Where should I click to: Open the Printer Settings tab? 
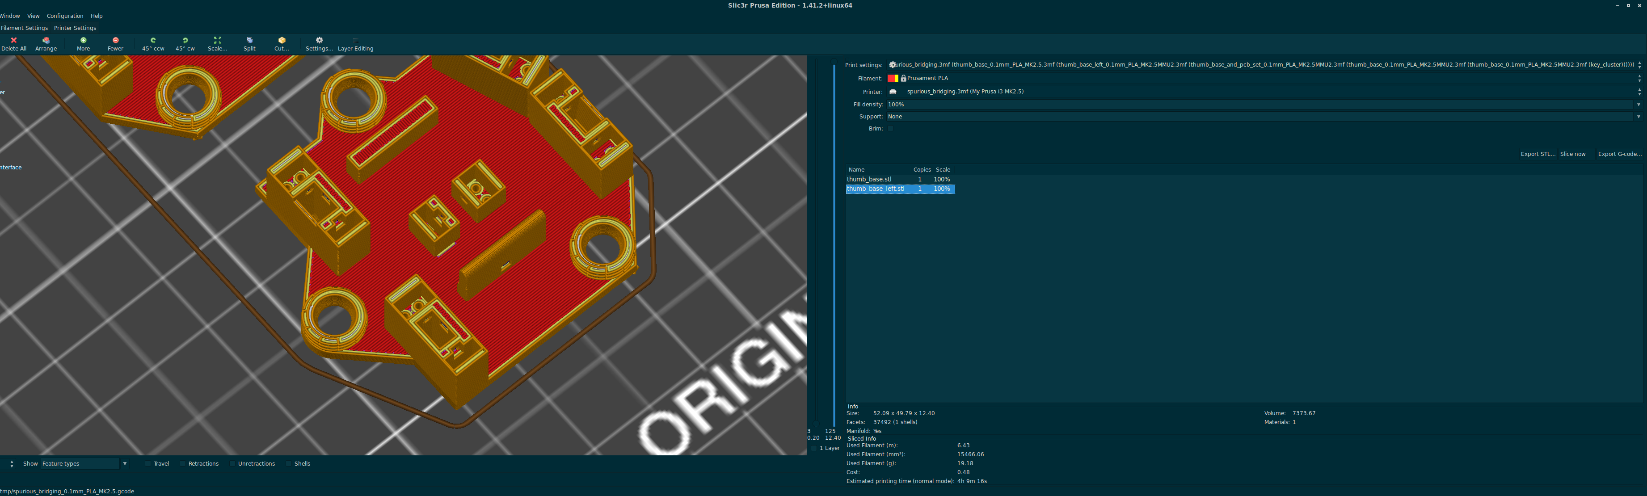pos(75,28)
